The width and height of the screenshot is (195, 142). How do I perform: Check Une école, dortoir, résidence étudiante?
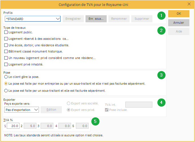click(x=6, y=45)
